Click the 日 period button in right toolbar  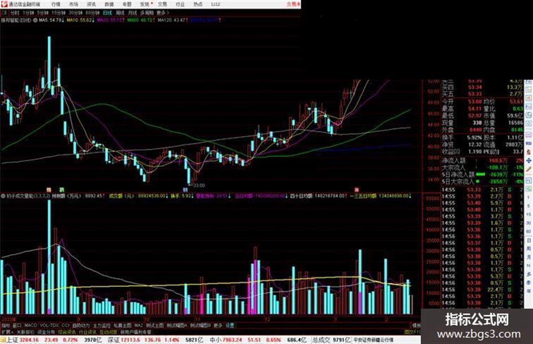(x=528, y=240)
